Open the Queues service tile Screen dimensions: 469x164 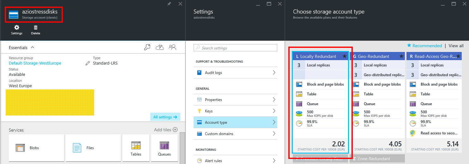[164, 148]
